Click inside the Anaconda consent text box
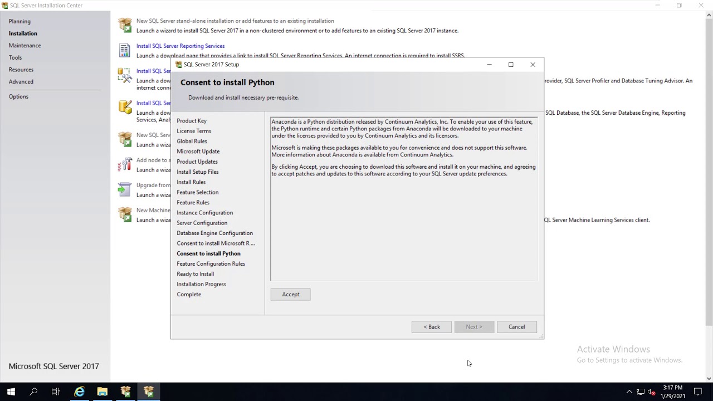The height and width of the screenshot is (401, 713). [404, 199]
